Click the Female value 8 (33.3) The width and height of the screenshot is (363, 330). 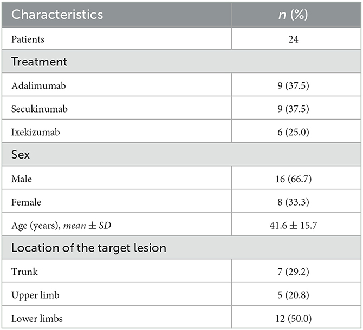(293, 202)
